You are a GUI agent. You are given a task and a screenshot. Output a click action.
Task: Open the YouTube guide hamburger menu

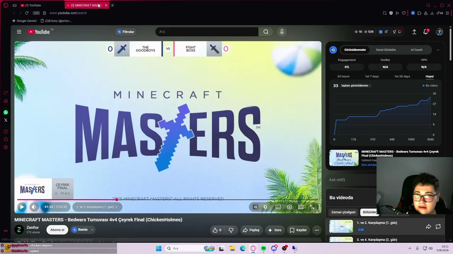pyautogui.click(x=19, y=32)
